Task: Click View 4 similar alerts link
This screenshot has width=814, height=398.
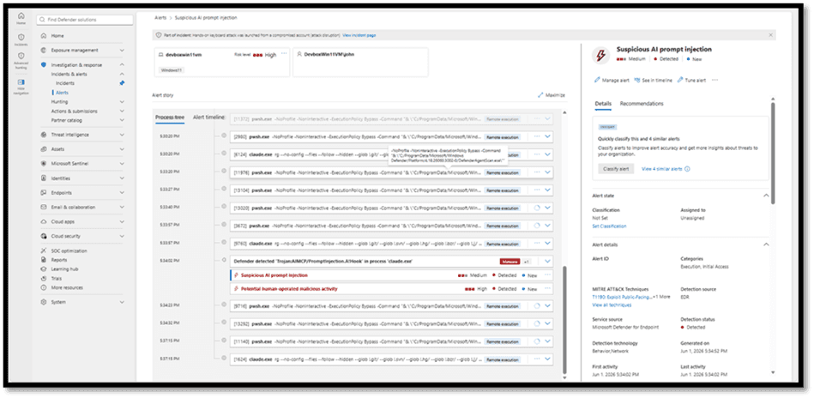Action: (x=662, y=169)
